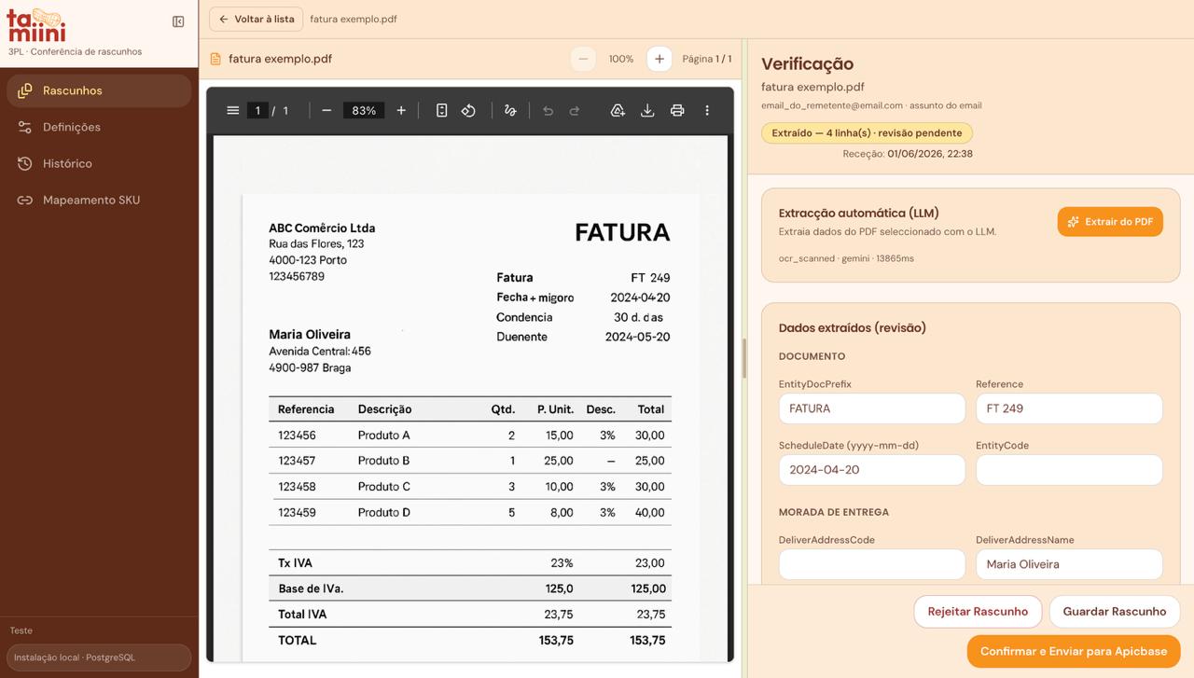Viewport: 1194px width, 678px height.
Task: Click the Produto A row in the invoice
Action: pyautogui.click(x=470, y=436)
